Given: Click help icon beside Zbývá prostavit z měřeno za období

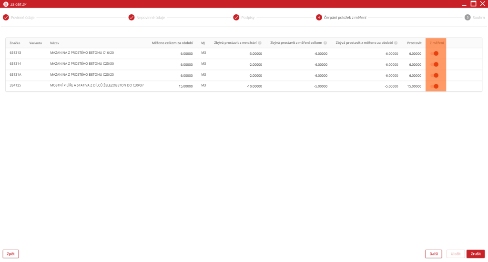Looking at the screenshot, I should [396, 43].
